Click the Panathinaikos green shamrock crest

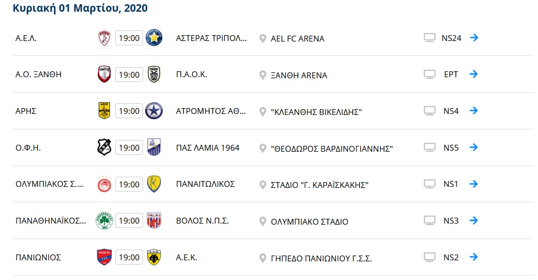pos(104,220)
